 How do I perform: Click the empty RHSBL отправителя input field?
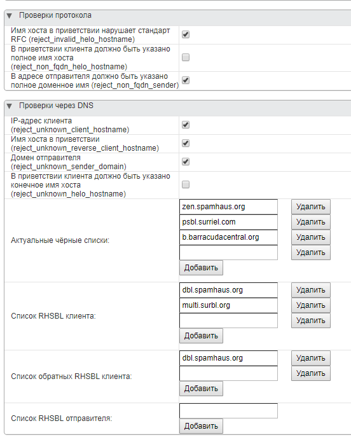point(228,411)
